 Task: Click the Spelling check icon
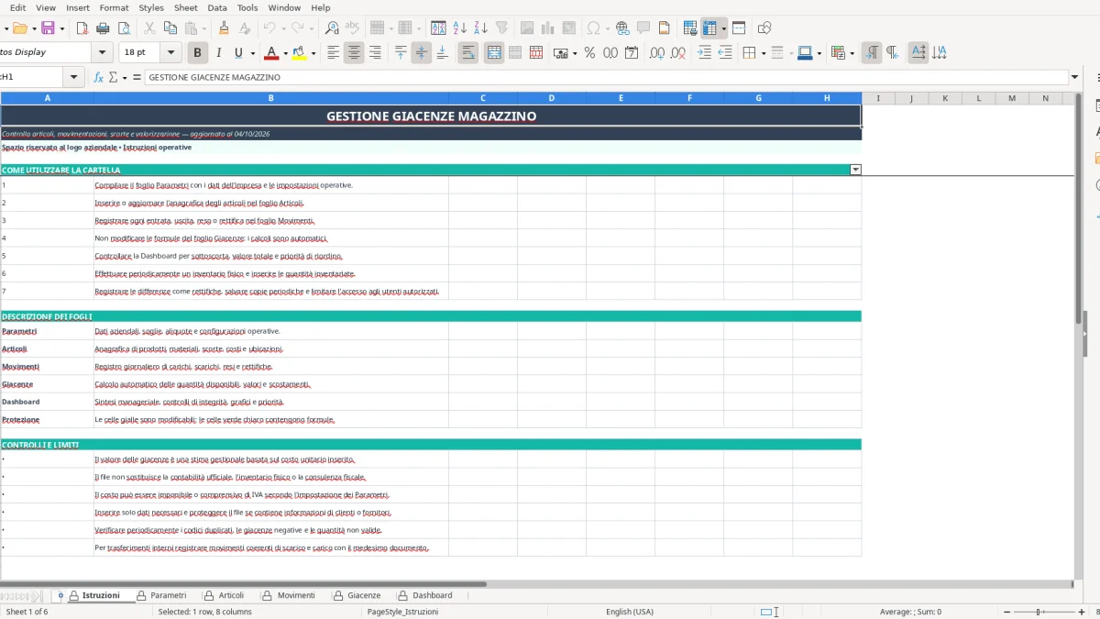tap(352, 28)
